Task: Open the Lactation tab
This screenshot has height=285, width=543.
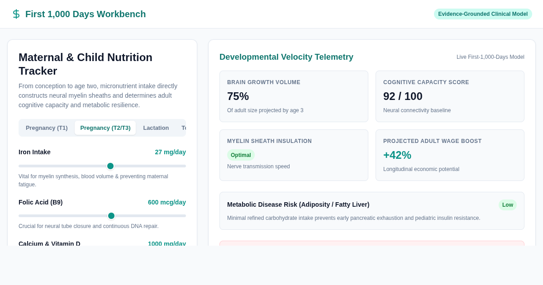Action: [156, 128]
